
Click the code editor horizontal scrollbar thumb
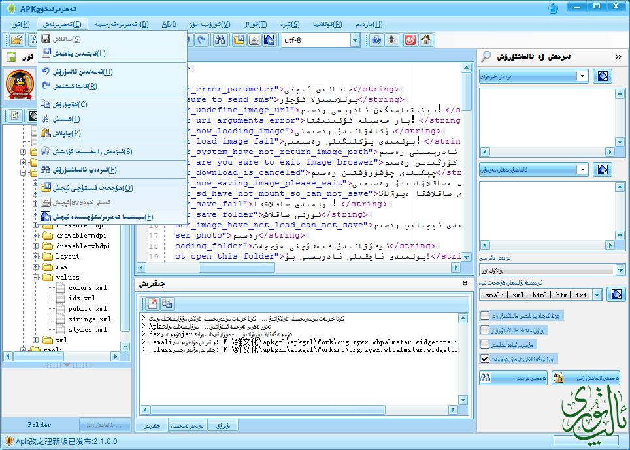pos(237,267)
